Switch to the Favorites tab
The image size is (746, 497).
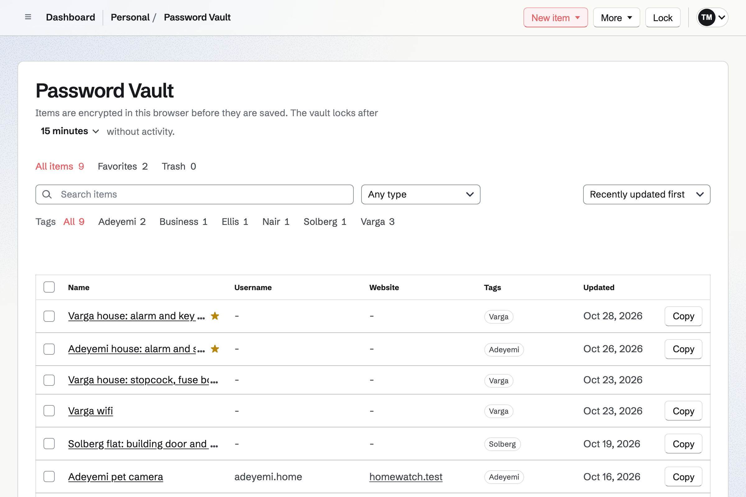(x=123, y=166)
